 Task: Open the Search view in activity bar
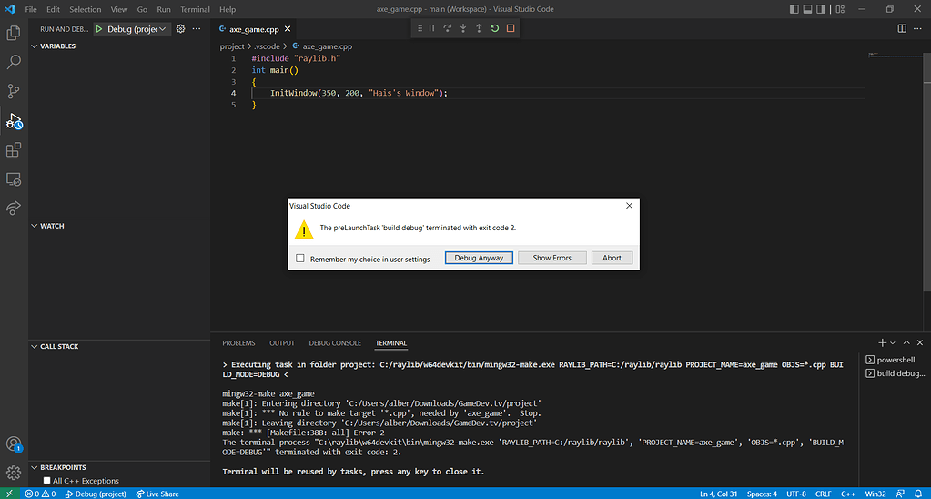[x=13, y=62]
